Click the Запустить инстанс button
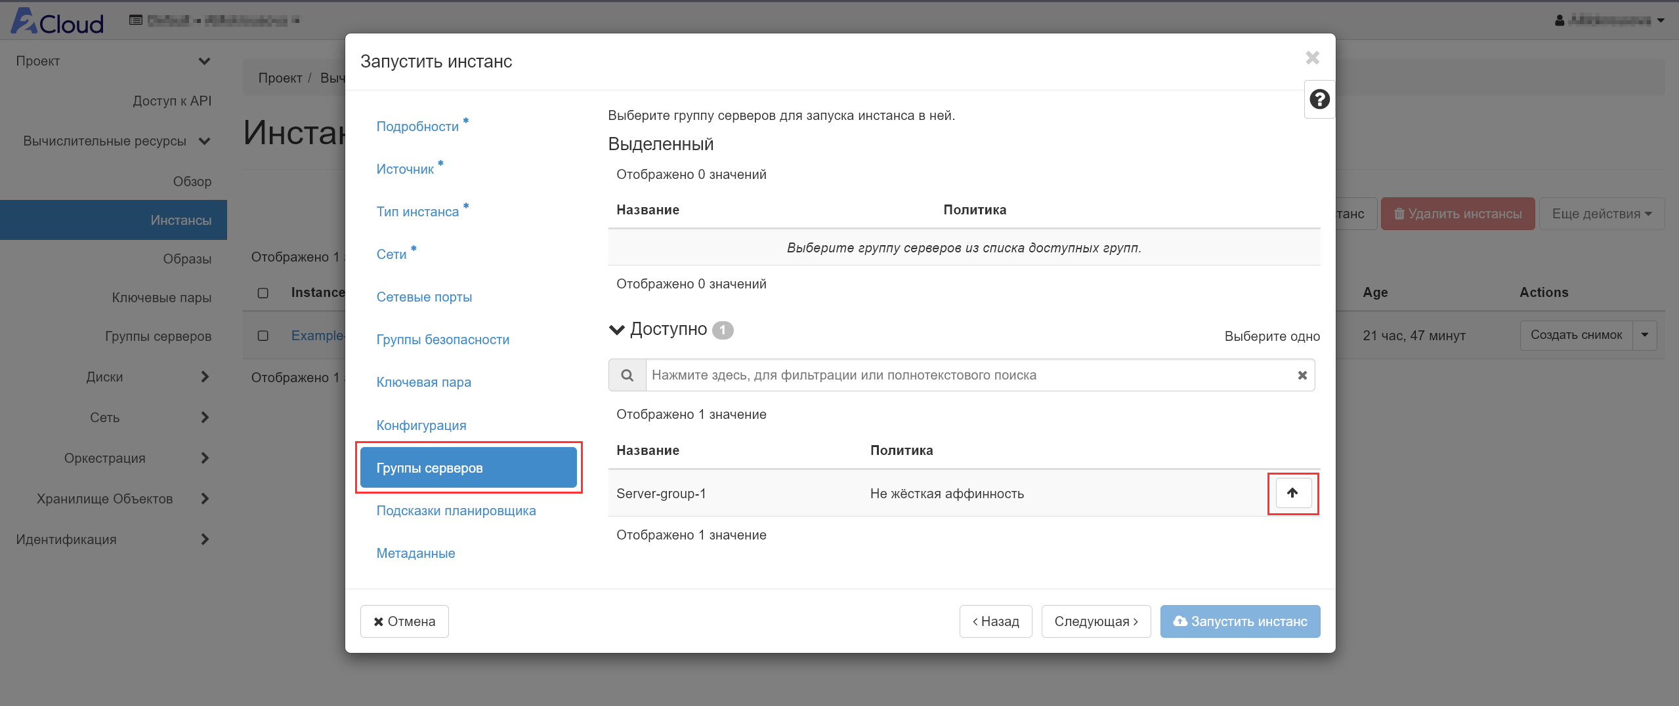Image resolution: width=1679 pixels, height=706 pixels. 1239,621
